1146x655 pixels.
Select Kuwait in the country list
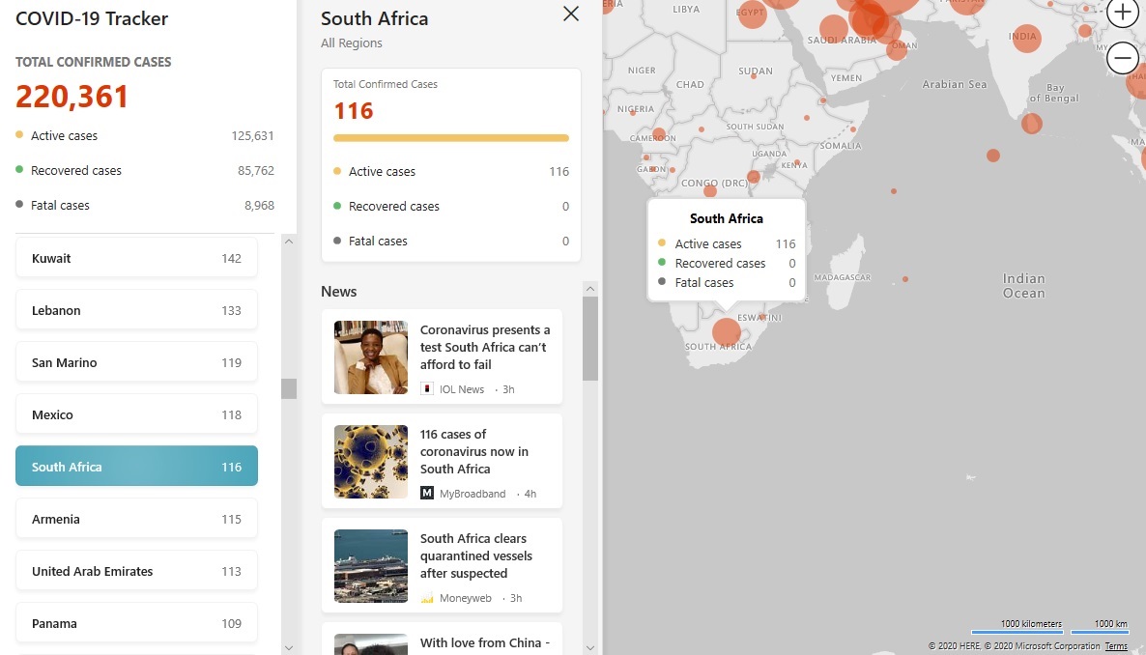[136, 259]
